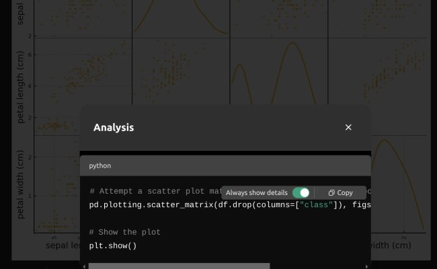437x269 pixels.
Task: Click the python language label
Action: tap(100, 165)
